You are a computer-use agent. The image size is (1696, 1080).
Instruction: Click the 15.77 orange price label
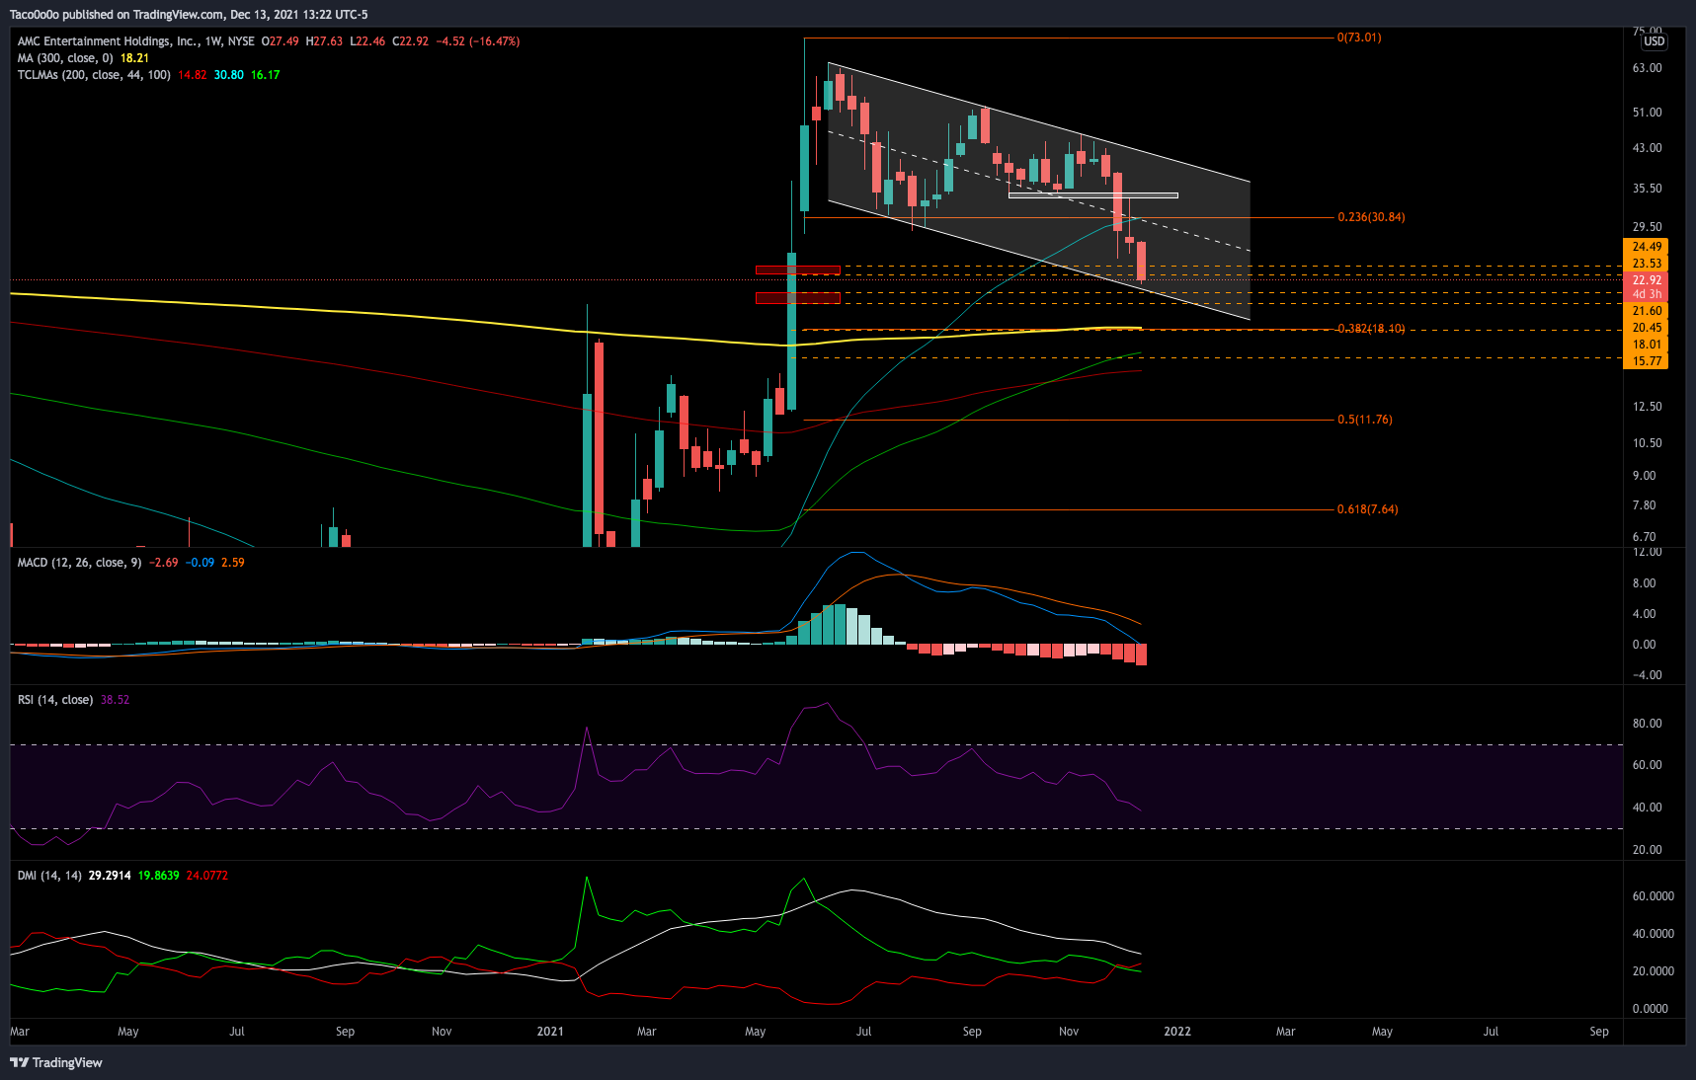tap(1646, 361)
